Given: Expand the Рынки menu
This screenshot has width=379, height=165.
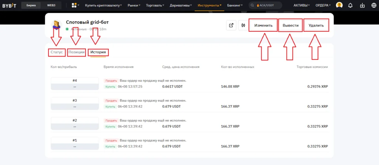Looking at the screenshot, I should coord(134,5).
